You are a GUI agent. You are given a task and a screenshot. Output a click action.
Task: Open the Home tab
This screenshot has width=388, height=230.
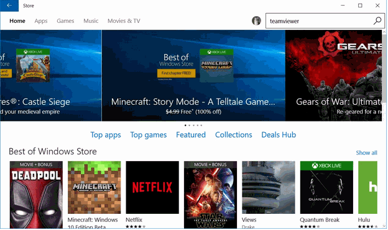[17, 21]
